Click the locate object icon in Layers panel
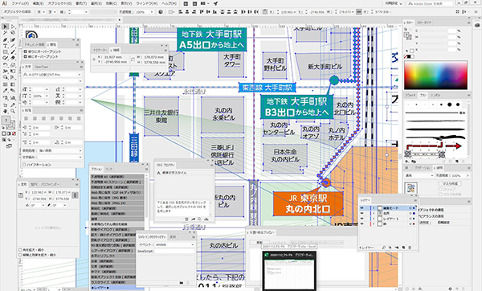The height and width of the screenshot is (291, 482). [384, 248]
